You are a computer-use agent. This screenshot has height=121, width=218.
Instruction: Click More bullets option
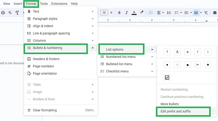(x=169, y=104)
